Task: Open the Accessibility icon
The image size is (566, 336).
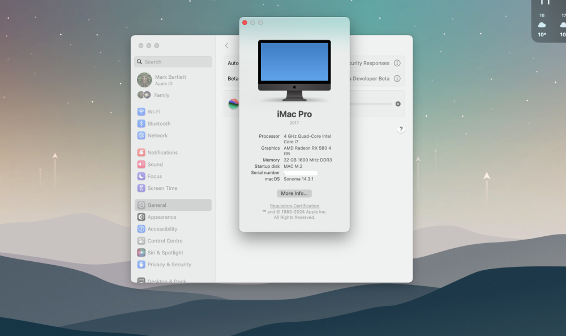Action: point(141,229)
